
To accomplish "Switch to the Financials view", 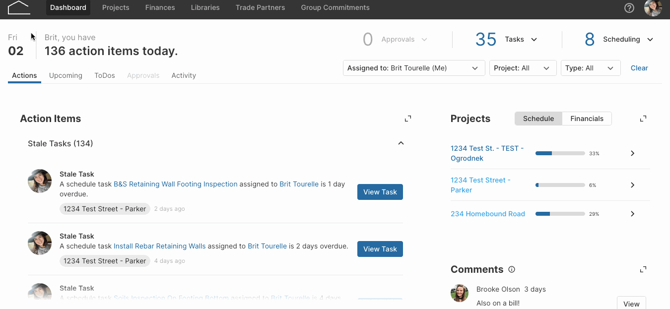I will (x=587, y=119).
